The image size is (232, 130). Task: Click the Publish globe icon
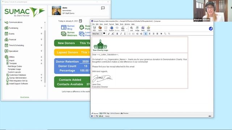point(111,29)
